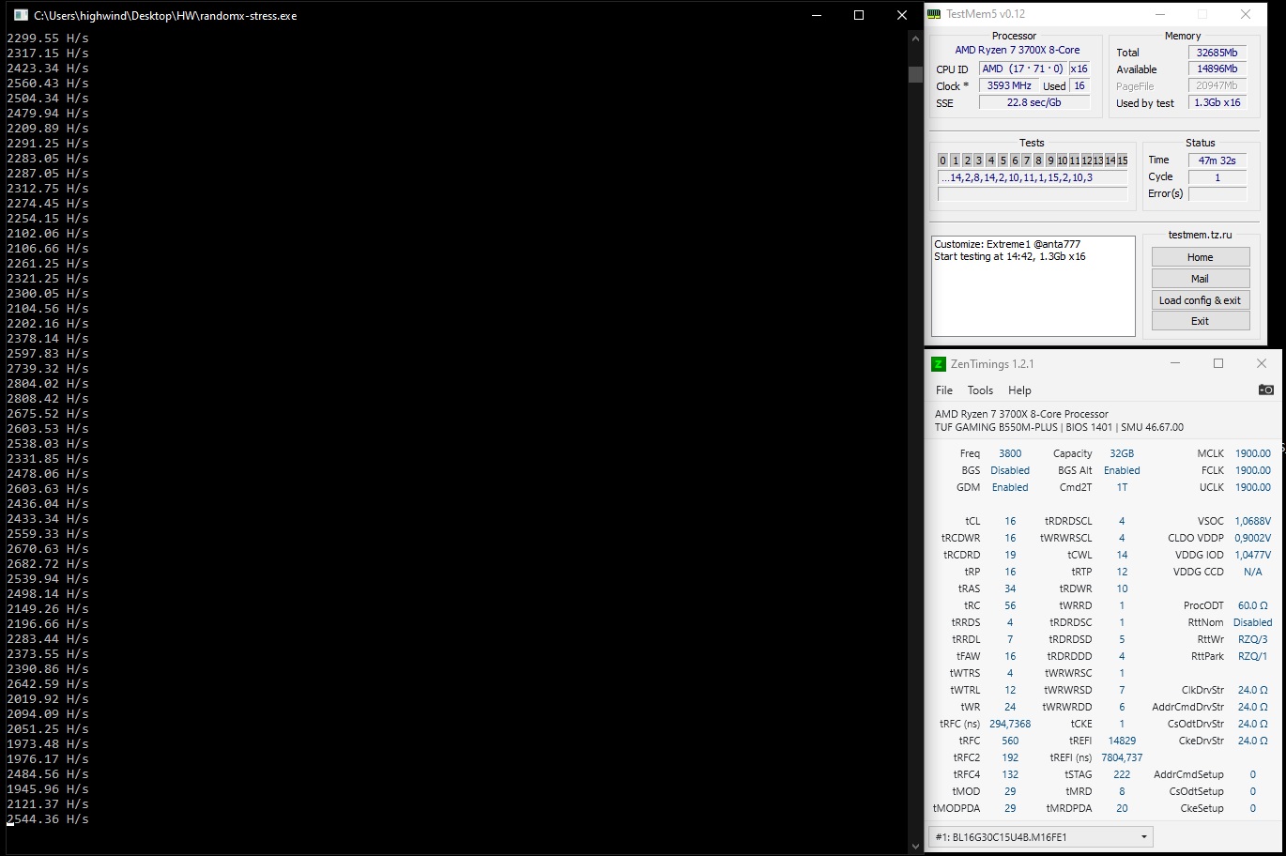Click the randomx-stress console window icon
This screenshot has height=856, width=1286.
[x=21, y=15]
